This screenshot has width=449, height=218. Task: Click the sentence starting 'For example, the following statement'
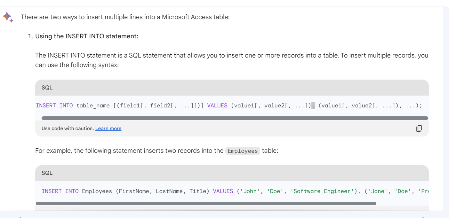click(157, 151)
